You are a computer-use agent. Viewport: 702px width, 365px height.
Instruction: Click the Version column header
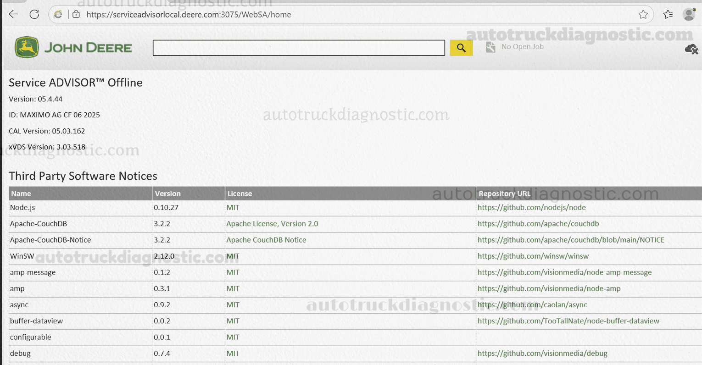(167, 194)
